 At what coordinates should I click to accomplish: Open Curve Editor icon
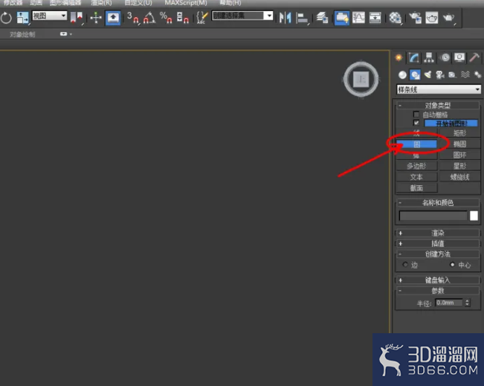tap(358, 18)
